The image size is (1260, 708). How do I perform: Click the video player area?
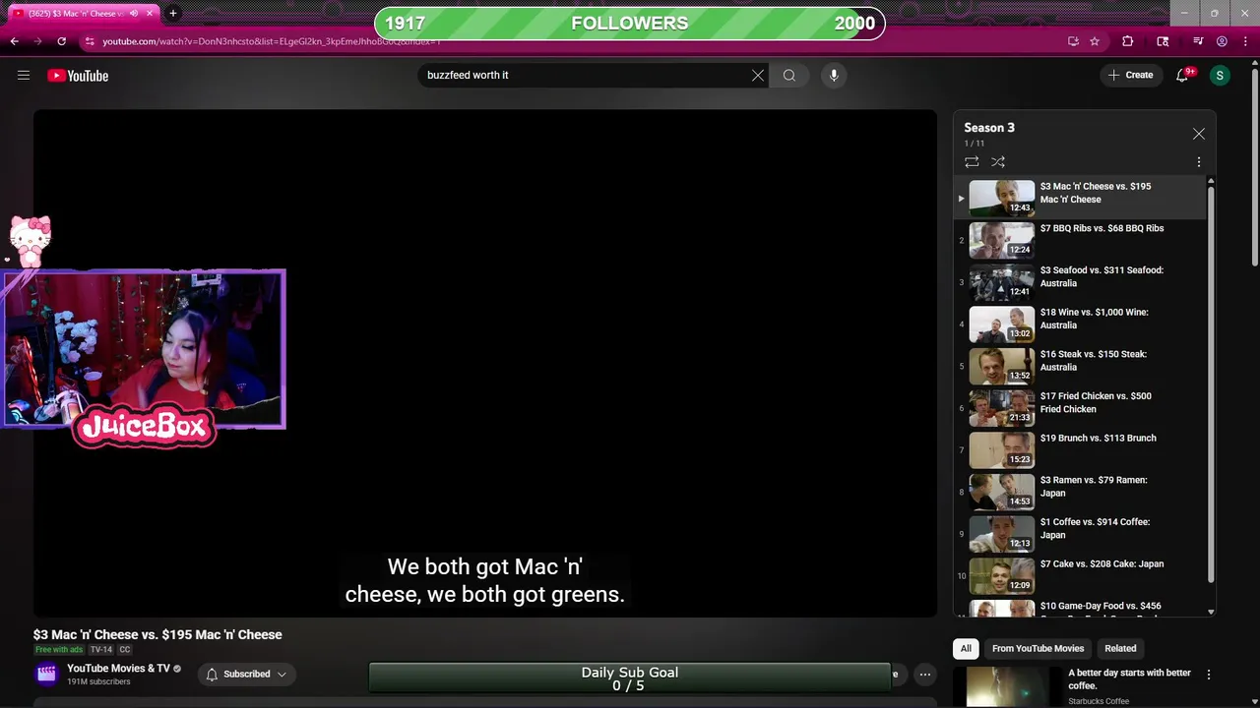pyautogui.click(x=485, y=363)
